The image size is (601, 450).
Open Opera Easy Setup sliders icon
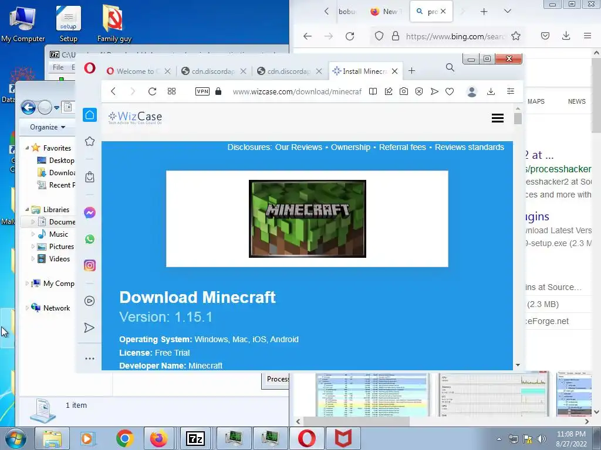(x=511, y=91)
